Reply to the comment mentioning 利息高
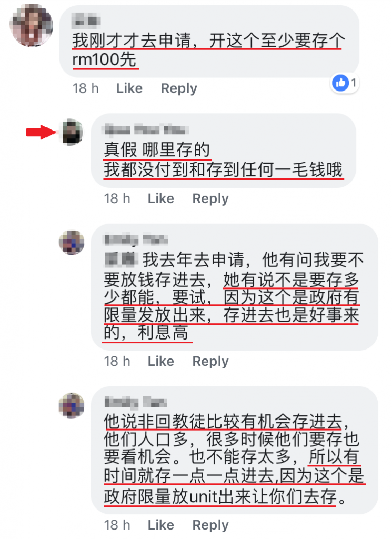 (210, 361)
